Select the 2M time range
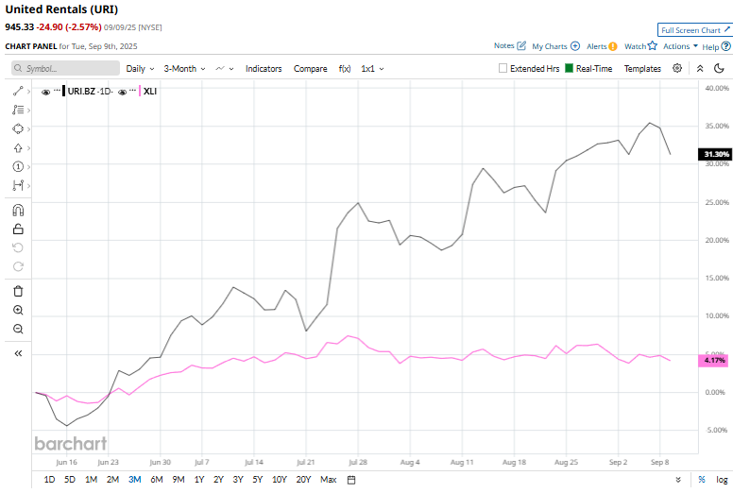This screenshot has height=493, width=733. tap(112, 480)
